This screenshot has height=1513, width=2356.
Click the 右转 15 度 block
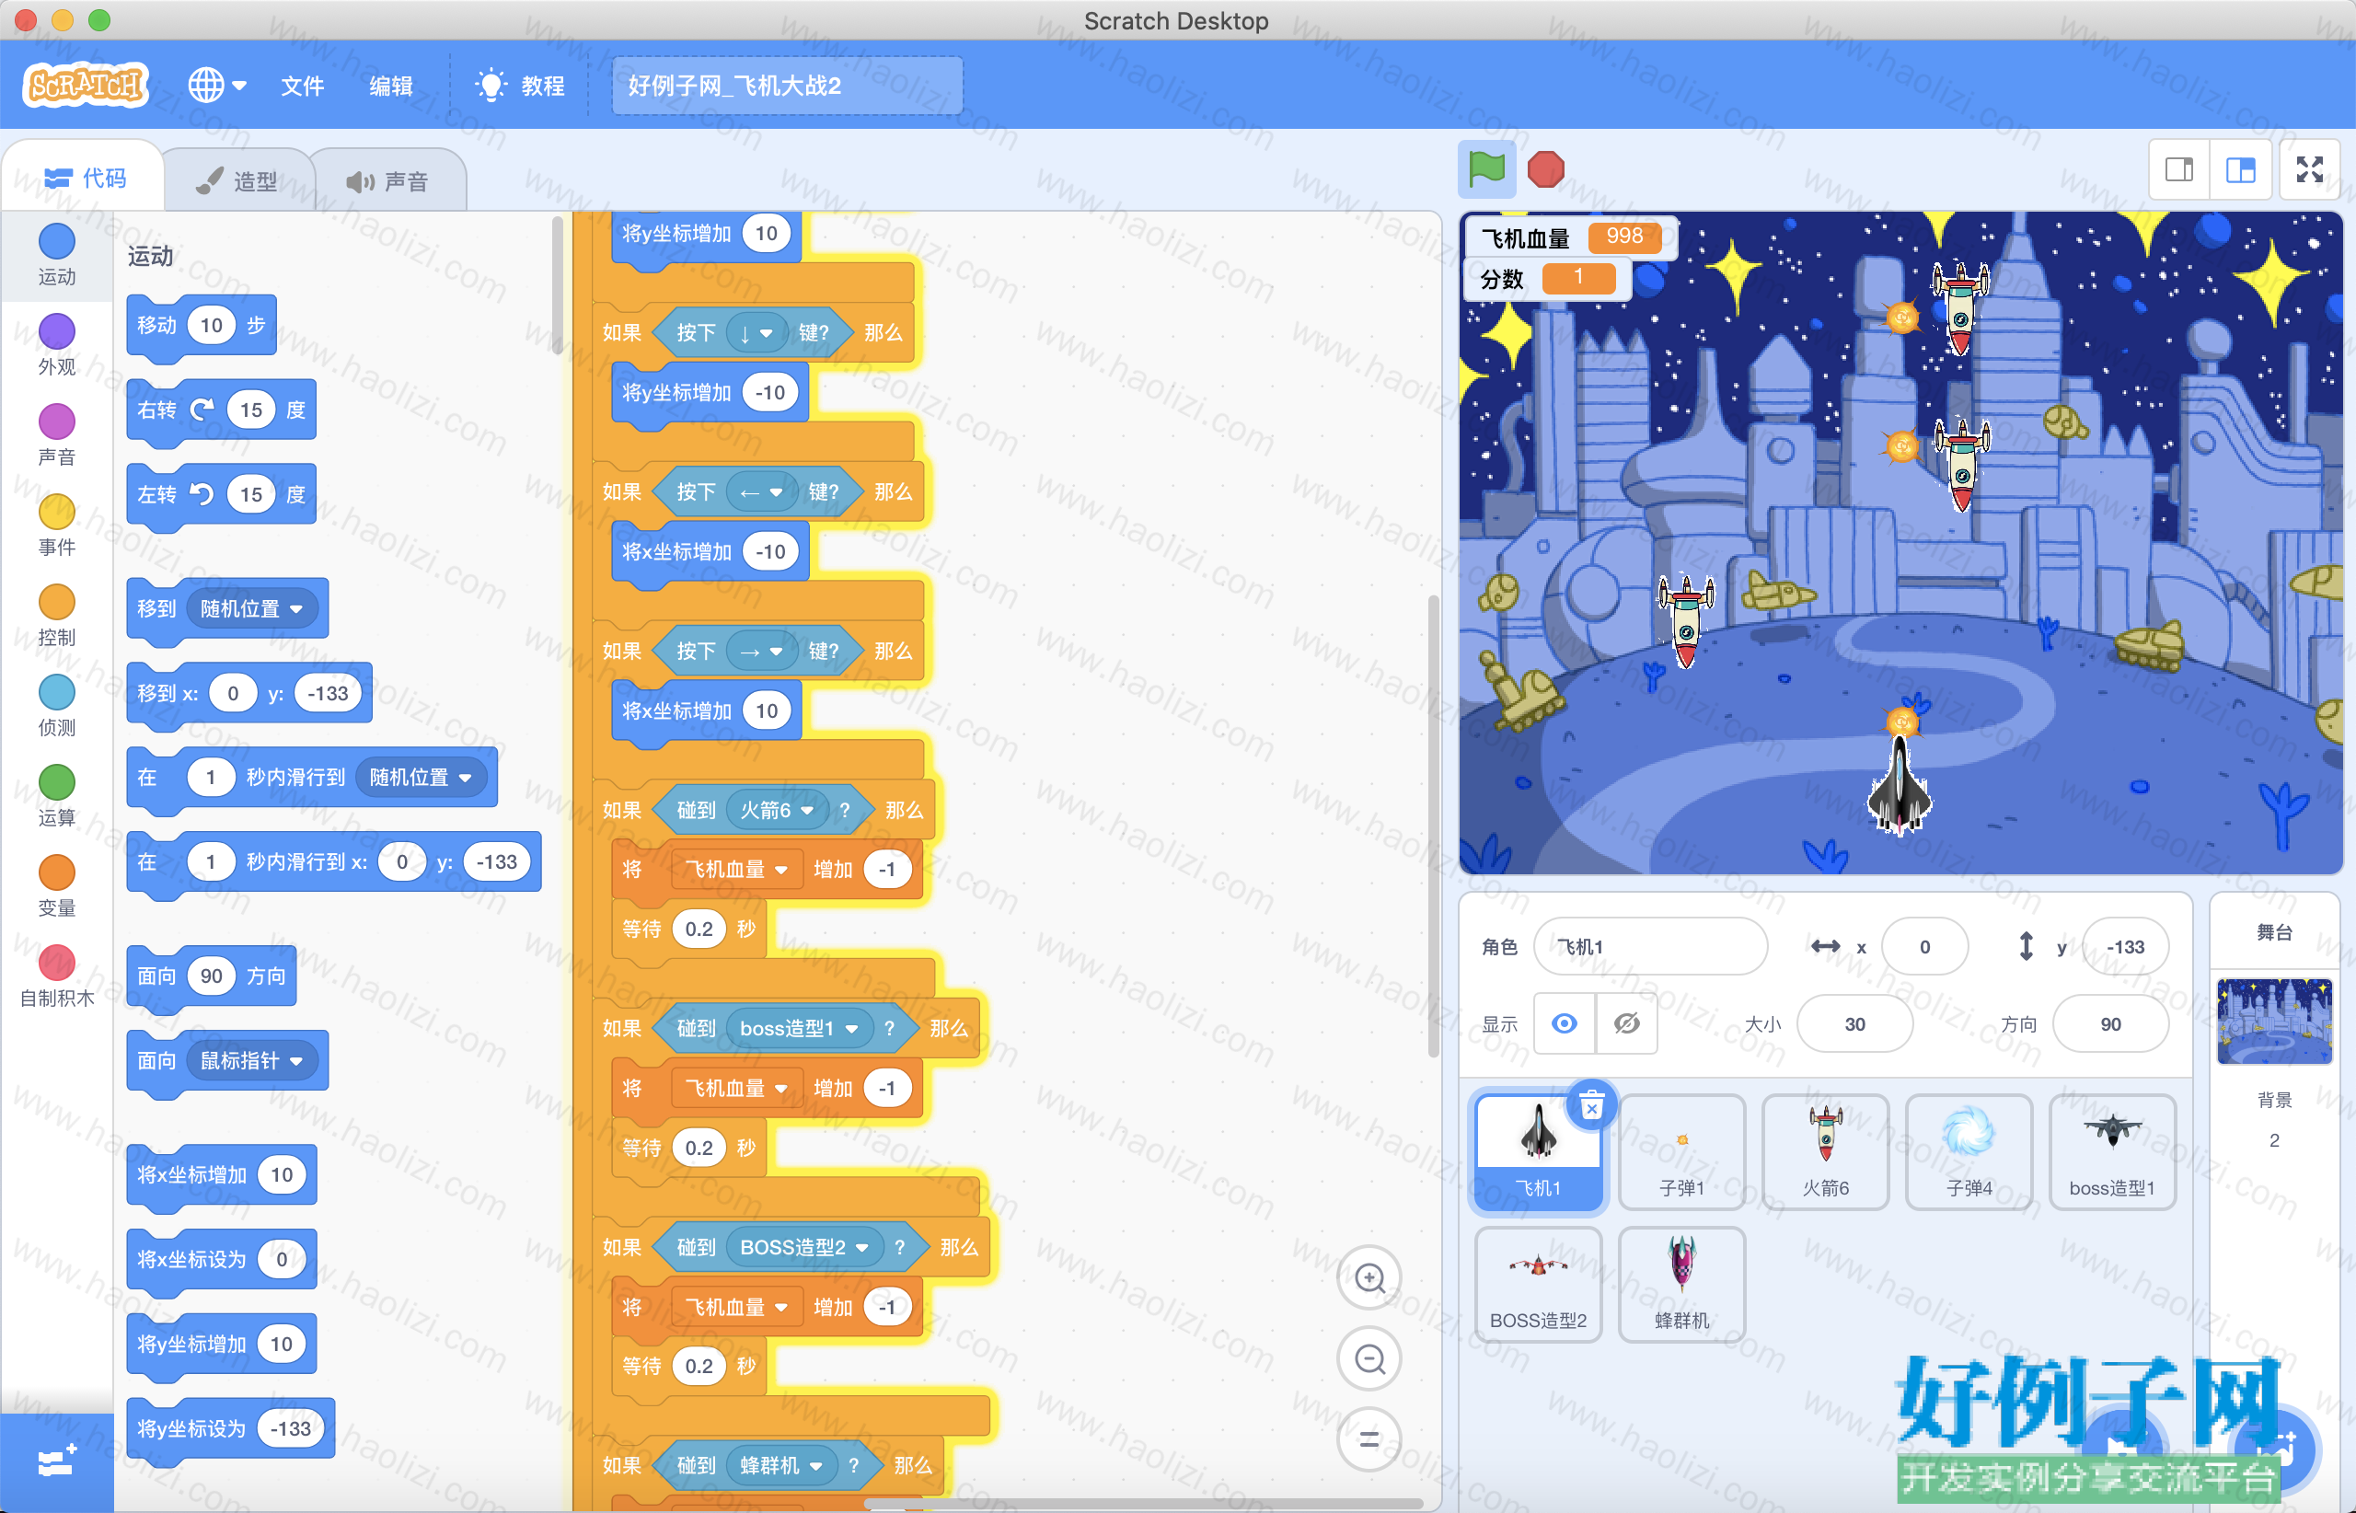click(221, 410)
